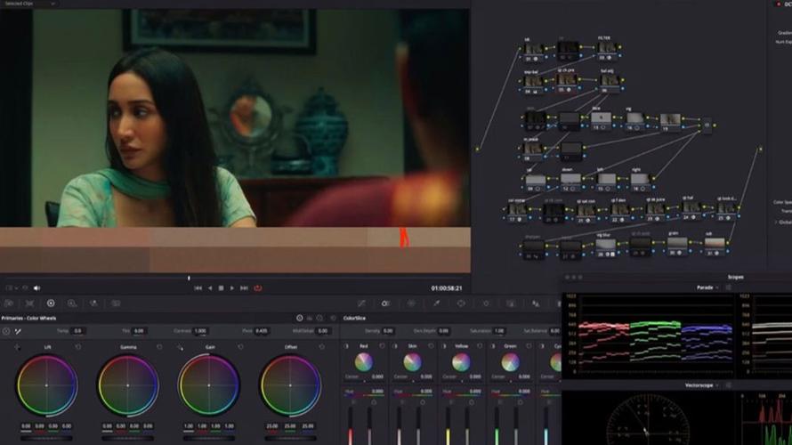792x445 pixels.
Task: Open the RGB Mixer palette
Action: click(x=94, y=303)
